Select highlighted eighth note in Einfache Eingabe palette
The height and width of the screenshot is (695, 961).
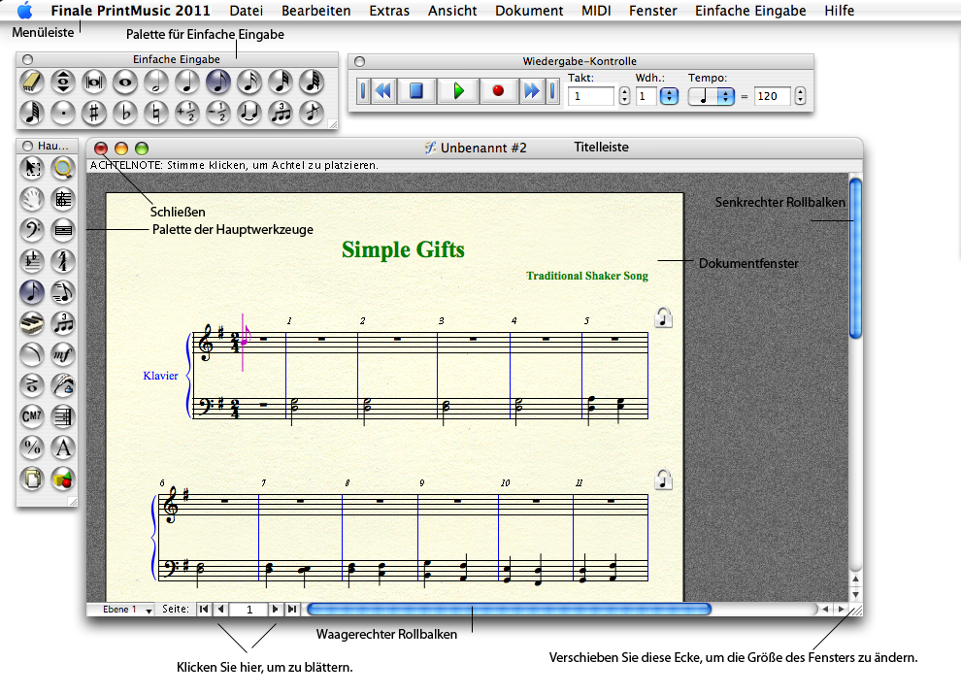218,83
